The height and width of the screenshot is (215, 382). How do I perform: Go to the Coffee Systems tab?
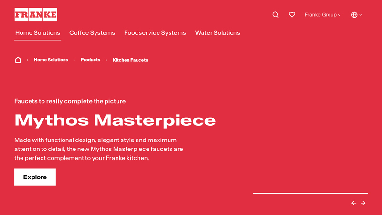click(92, 33)
